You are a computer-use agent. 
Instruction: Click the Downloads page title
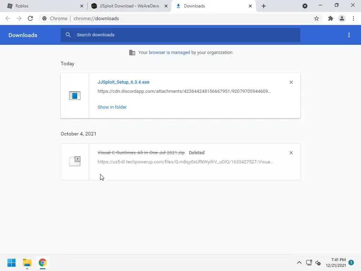coord(23,35)
